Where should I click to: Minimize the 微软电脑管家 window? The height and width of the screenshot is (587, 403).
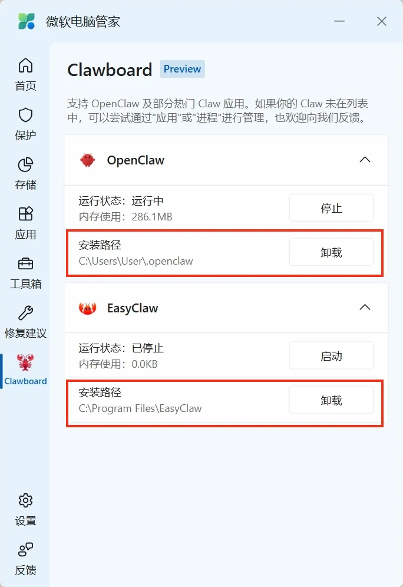[339, 21]
